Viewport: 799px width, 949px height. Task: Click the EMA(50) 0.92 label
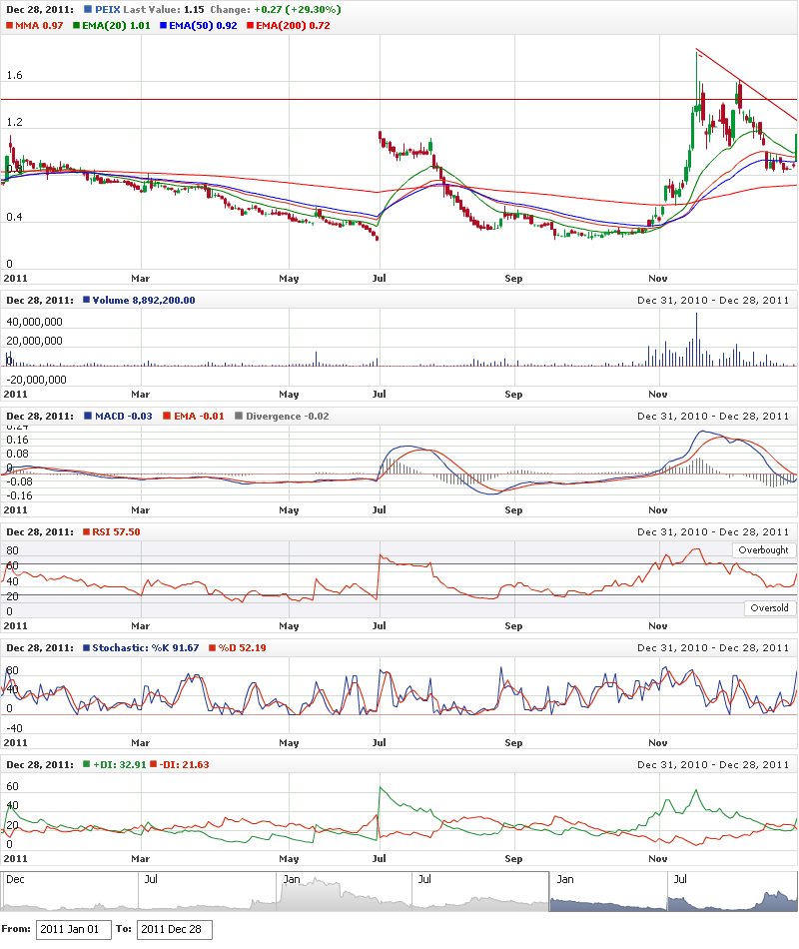coord(203,25)
